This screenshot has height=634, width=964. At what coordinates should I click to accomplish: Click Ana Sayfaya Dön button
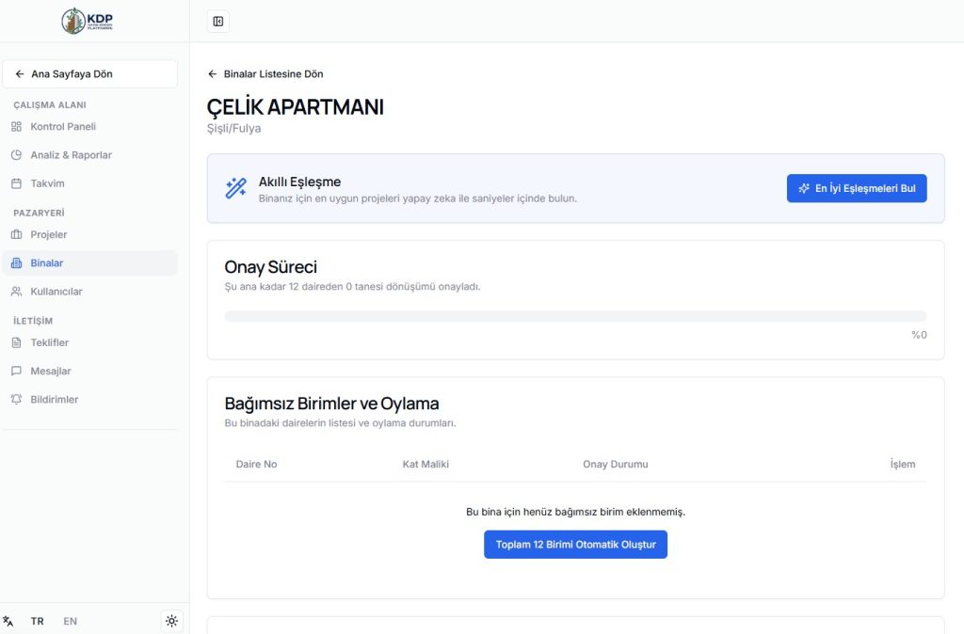pos(89,74)
